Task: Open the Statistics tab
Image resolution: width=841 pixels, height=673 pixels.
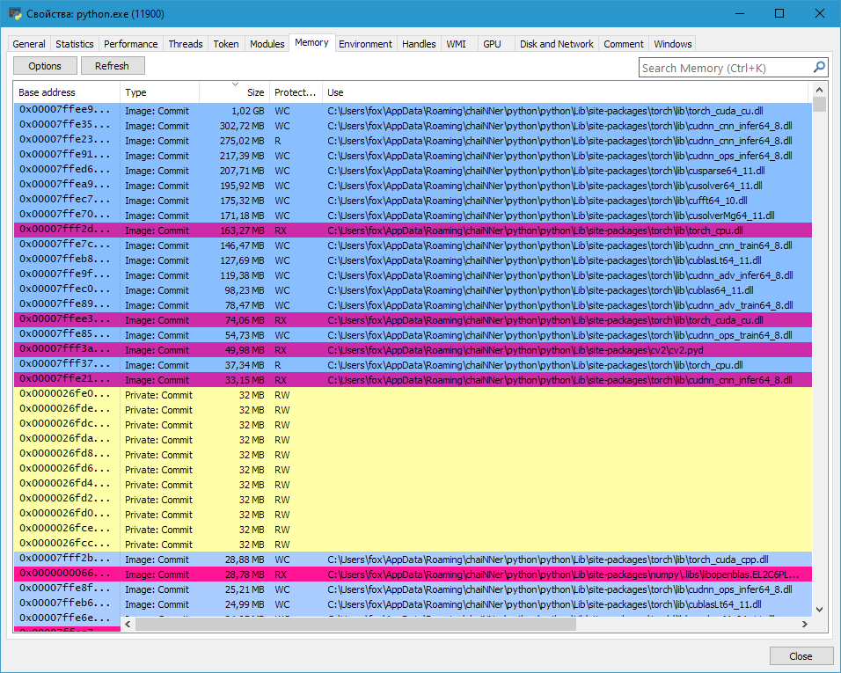Action: pos(75,44)
